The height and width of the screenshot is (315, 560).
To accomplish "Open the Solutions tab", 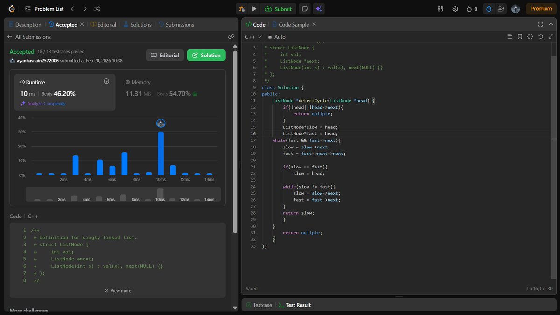I will pyautogui.click(x=138, y=25).
